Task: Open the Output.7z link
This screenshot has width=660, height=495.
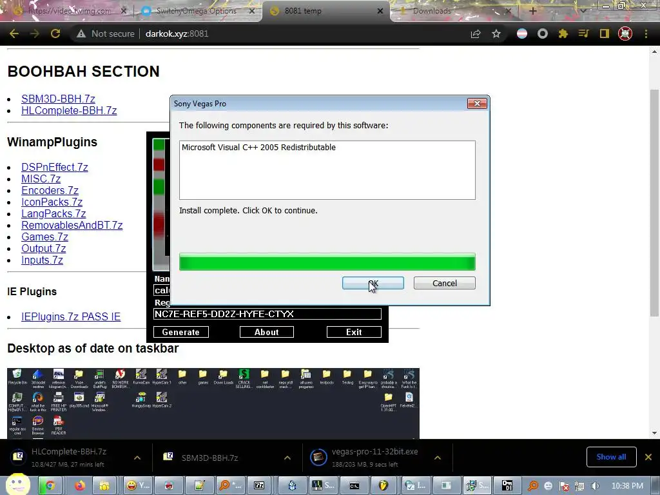Action: point(43,249)
